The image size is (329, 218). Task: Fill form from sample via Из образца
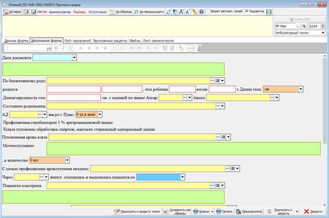[121, 12]
